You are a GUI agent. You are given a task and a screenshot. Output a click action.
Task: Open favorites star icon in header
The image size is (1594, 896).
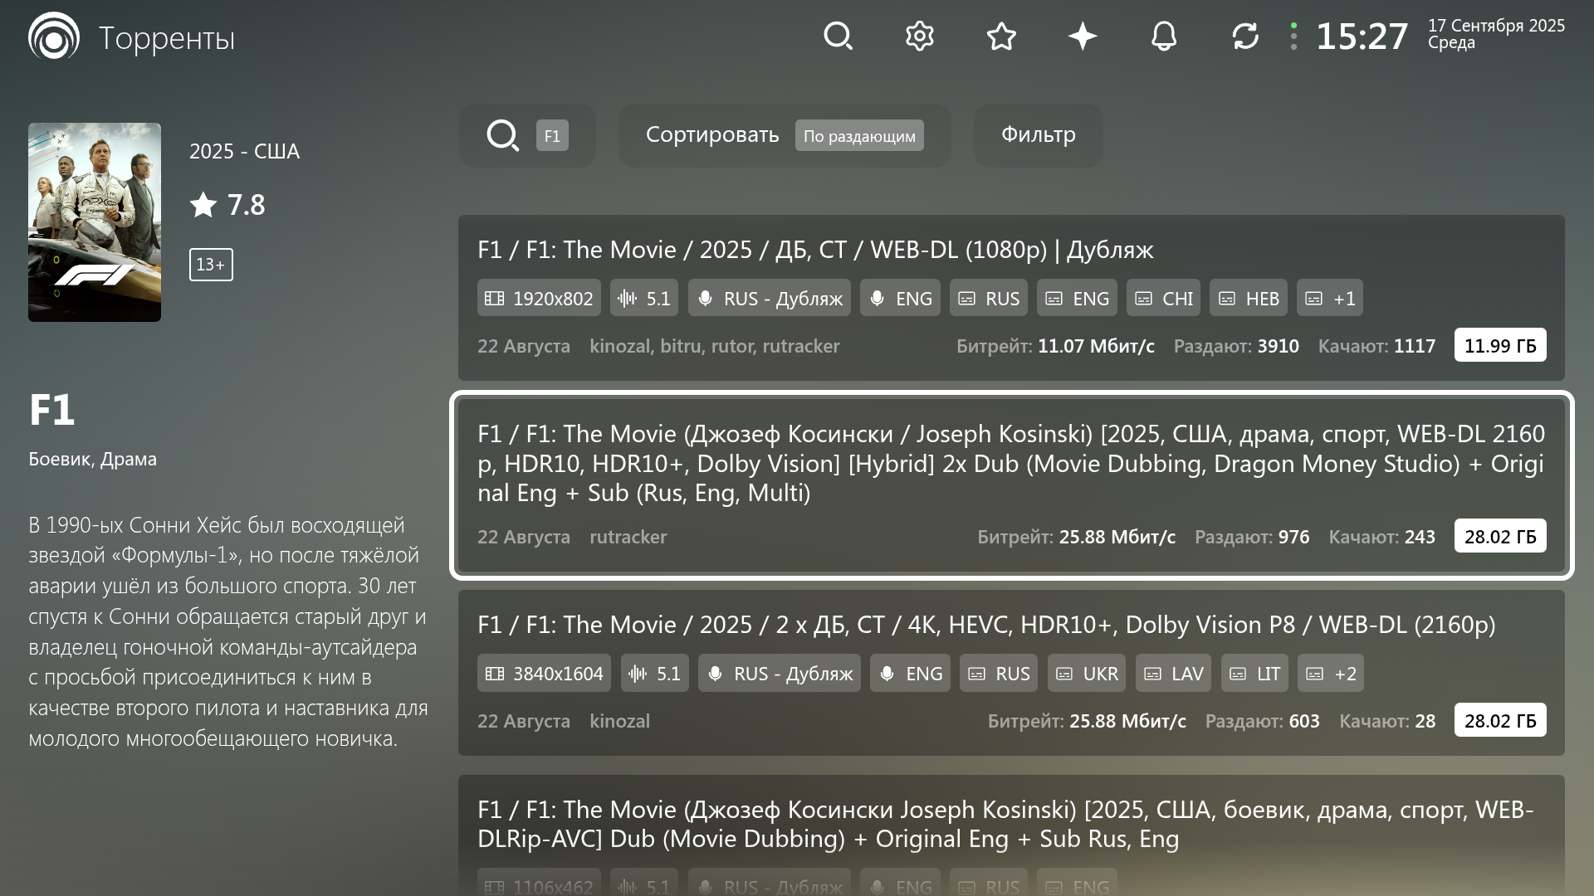point(1001,37)
